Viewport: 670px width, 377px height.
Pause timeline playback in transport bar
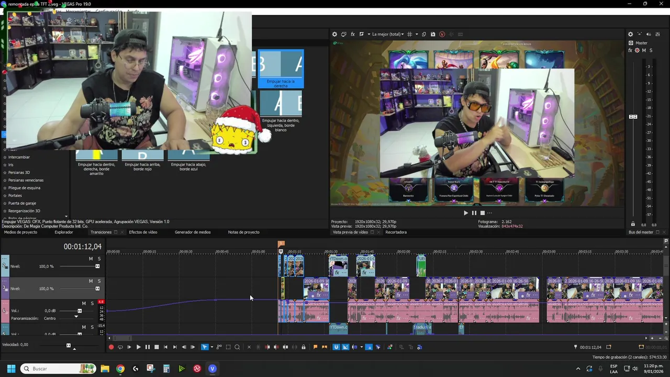tap(147, 347)
